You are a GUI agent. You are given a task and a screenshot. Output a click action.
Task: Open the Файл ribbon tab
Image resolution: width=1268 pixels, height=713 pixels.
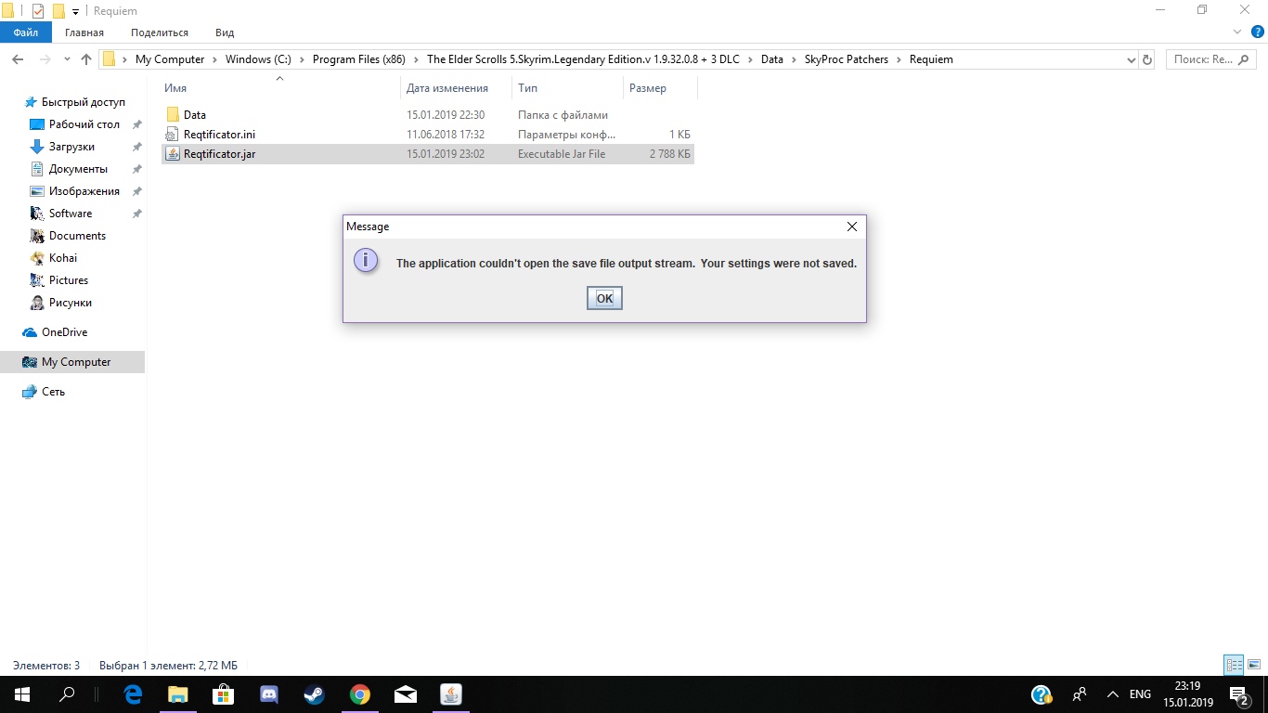click(26, 32)
